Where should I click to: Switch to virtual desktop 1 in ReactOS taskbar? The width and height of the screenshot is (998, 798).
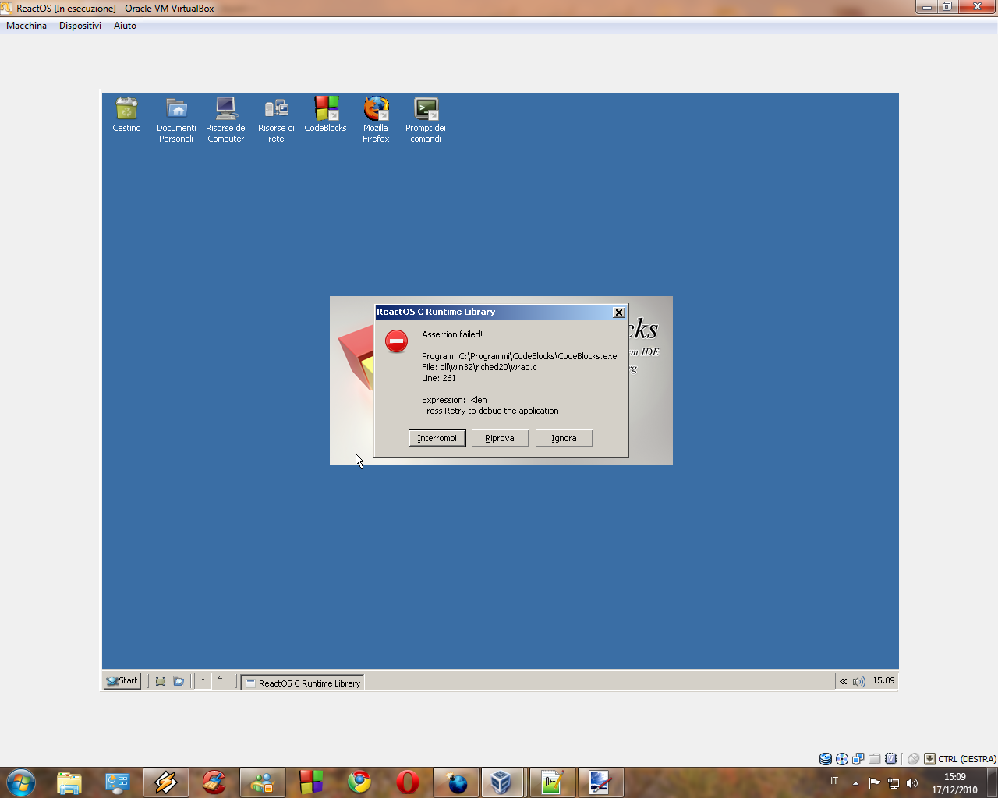tap(203, 680)
